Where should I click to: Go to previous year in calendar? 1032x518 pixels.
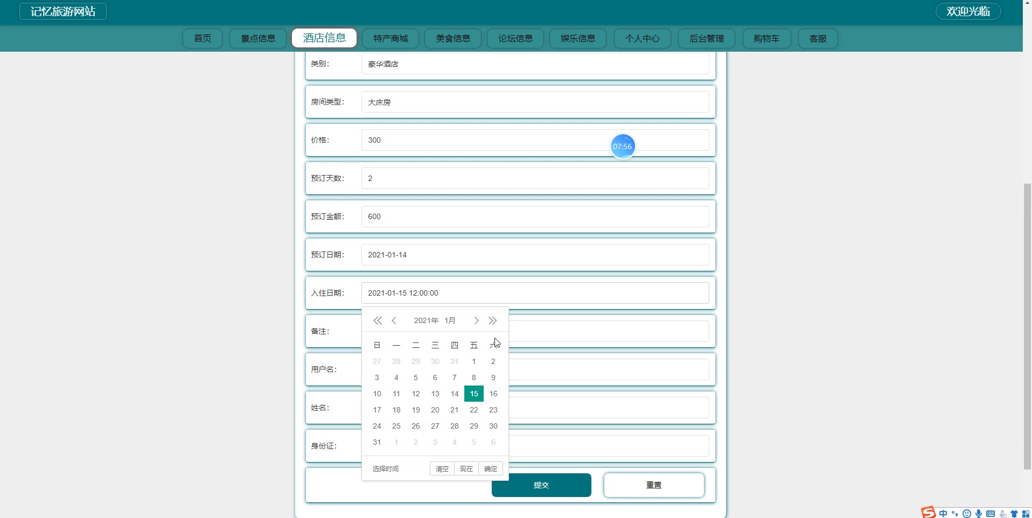pos(378,321)
